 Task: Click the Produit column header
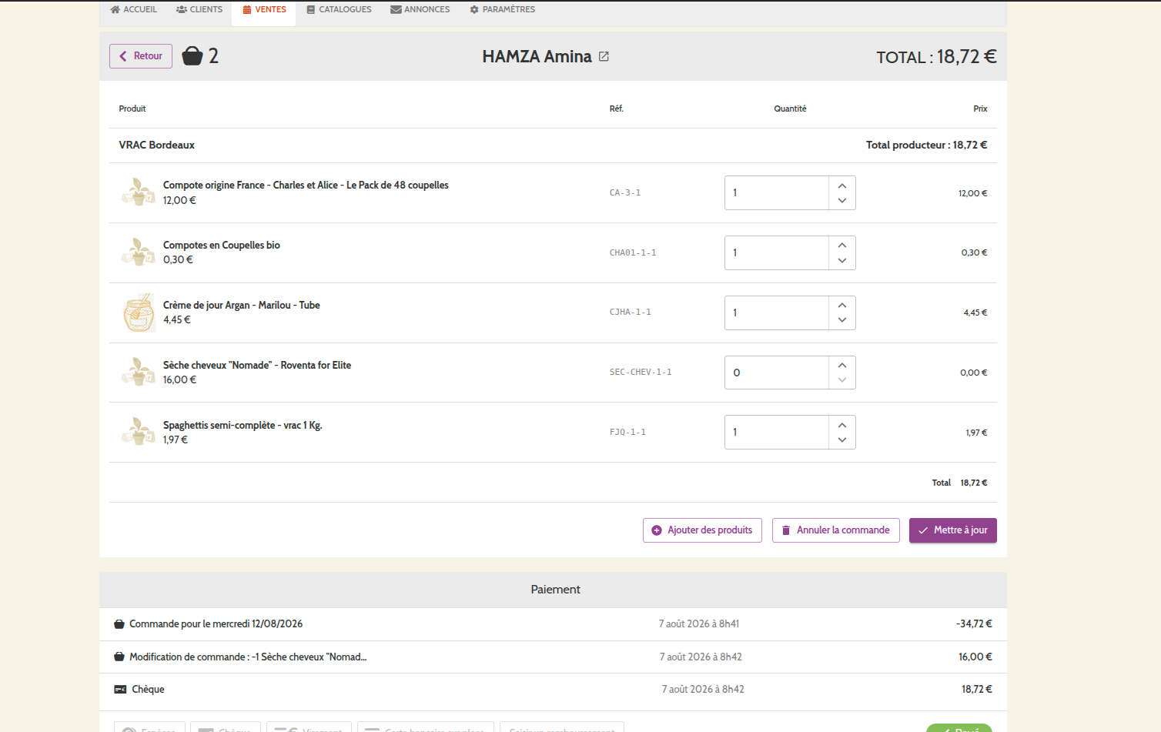pyautogui.click(x=132, y=109)
